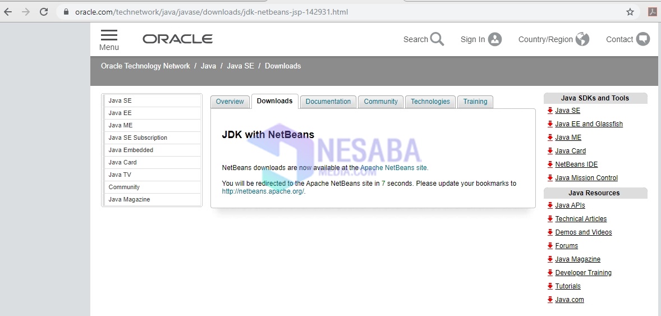Select Java EE in left sidebar
Image resolution: width=661 pixels, height=316 pixels.
coord(153,113)
